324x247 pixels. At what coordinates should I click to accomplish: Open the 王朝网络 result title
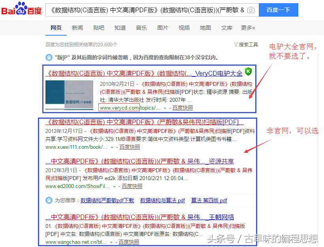pyautogui.click(x=140, y=217)
